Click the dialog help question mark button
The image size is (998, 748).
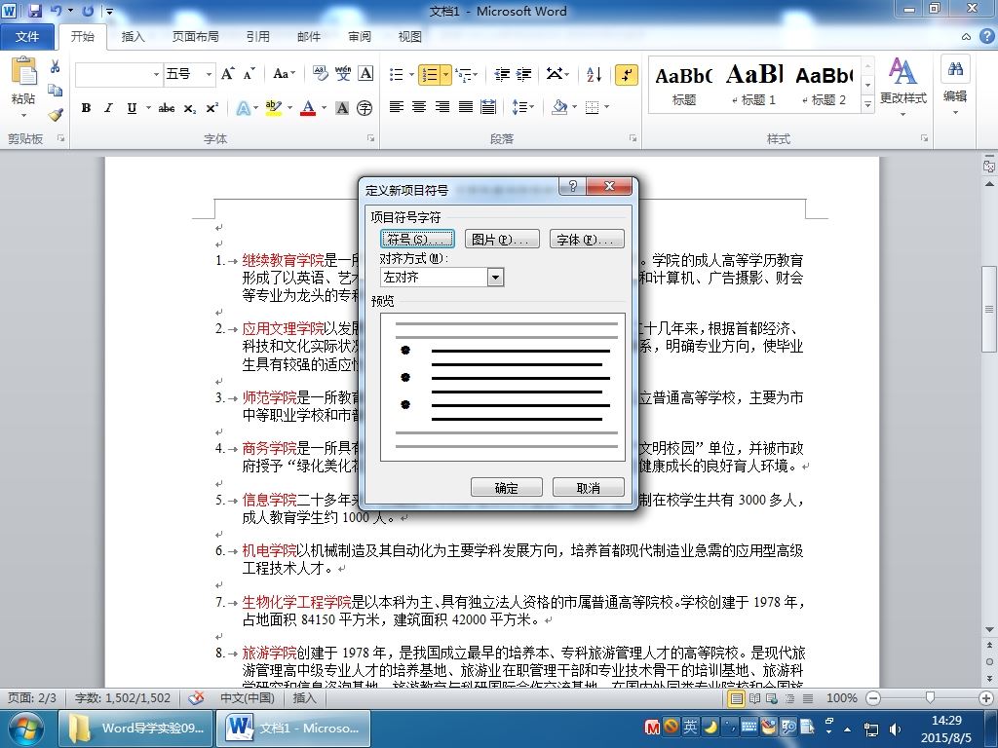(573, 186)
